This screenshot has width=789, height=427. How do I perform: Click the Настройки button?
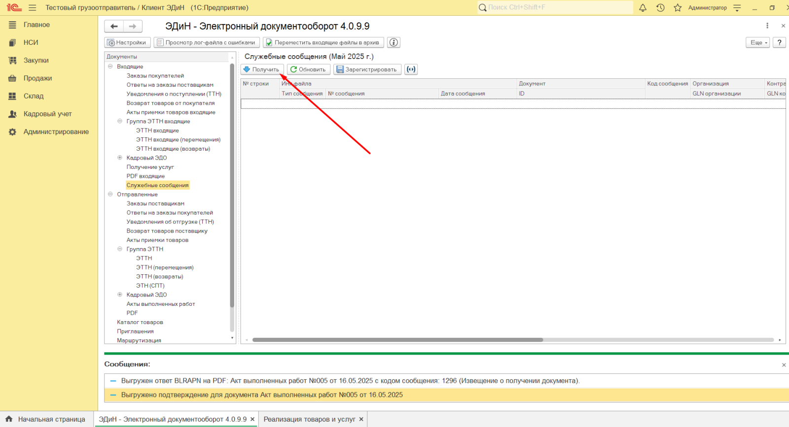pyautogui.click(x=127, y=42)
